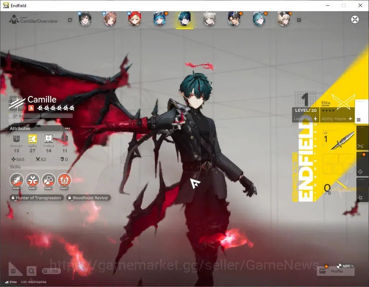369x287 pixels.
Task: Open the 0/5 potential panel
Action: 338,188
